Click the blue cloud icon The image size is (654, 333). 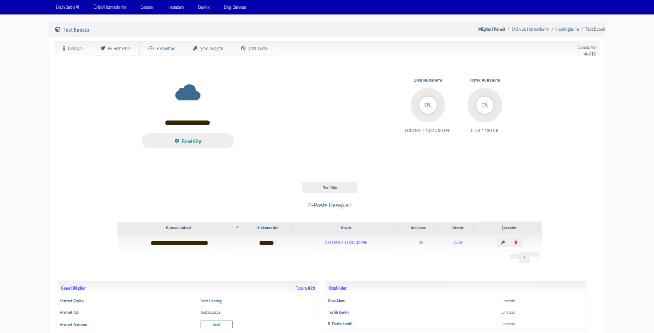(188, 93)
